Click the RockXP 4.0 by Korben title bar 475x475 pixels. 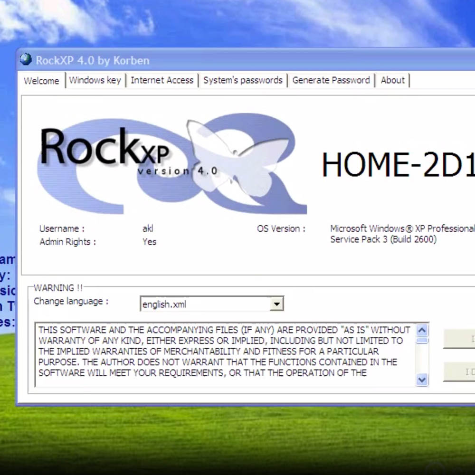246,60
